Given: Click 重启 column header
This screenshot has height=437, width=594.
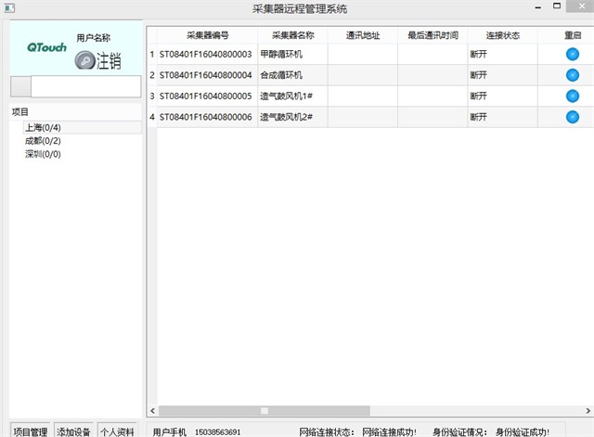Looking at the screenshot, I should pyautogui.click(x=573, y=35).
